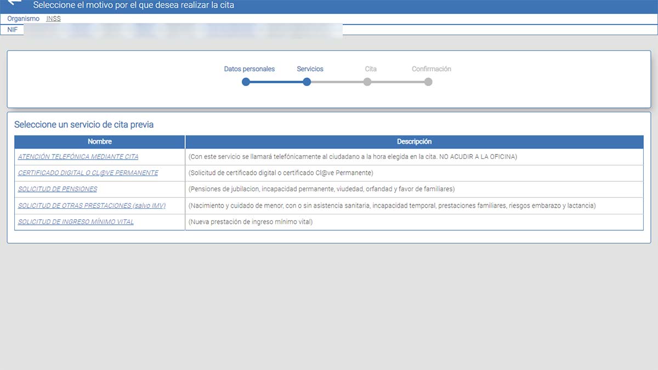This screenshot has width=658, height=370.
Task: Click the Servicios progress dot
Action: coord(307,82)
